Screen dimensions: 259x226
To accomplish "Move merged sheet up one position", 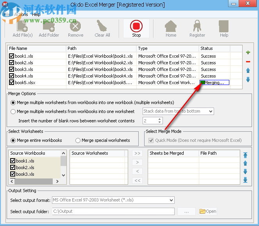I will (245, 163).
